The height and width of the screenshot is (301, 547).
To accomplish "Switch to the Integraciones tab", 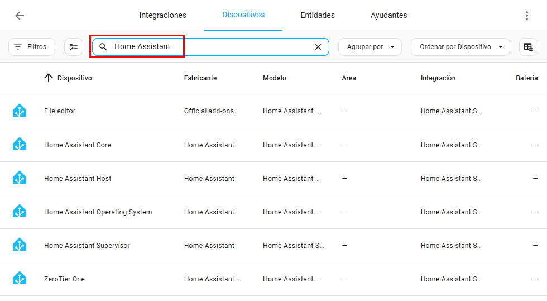I will (162, 16).
